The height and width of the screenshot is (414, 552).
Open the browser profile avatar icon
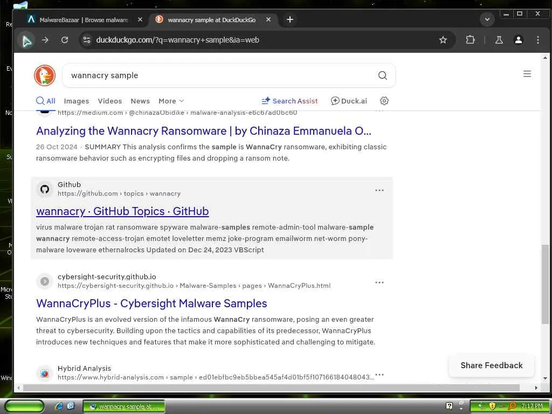point(518,40)
